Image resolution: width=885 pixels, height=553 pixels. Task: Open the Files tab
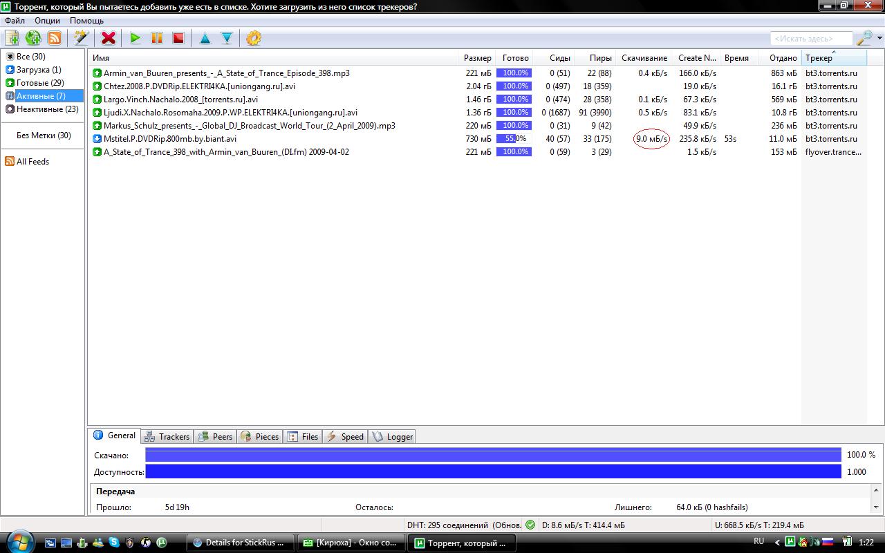pyautogui.click(x=303, y=437)
